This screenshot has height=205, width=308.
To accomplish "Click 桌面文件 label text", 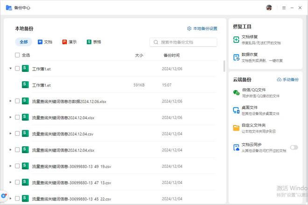I will tap(250, 107).
